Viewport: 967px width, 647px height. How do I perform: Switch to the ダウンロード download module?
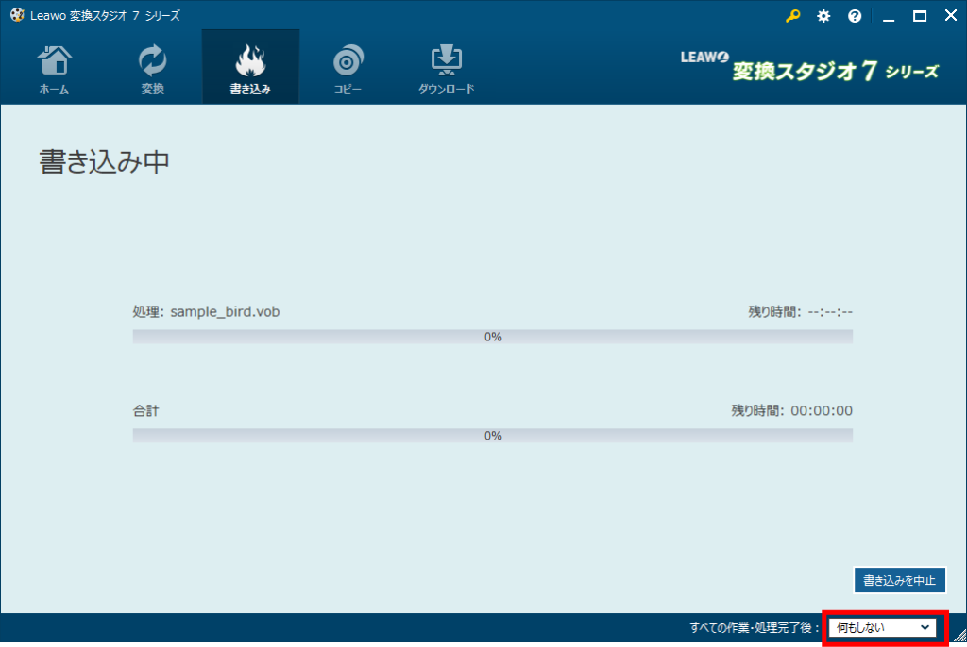(x=446, y=71)
